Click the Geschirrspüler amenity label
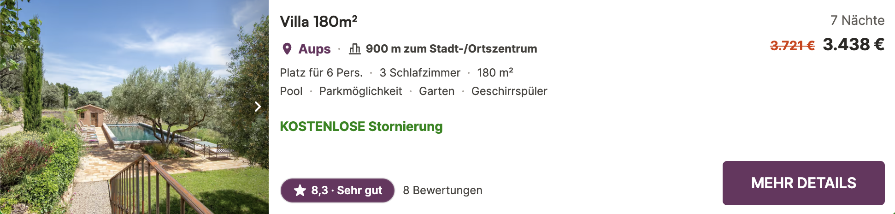The height and width of the screenshot is (214, 895). point(509,91)
